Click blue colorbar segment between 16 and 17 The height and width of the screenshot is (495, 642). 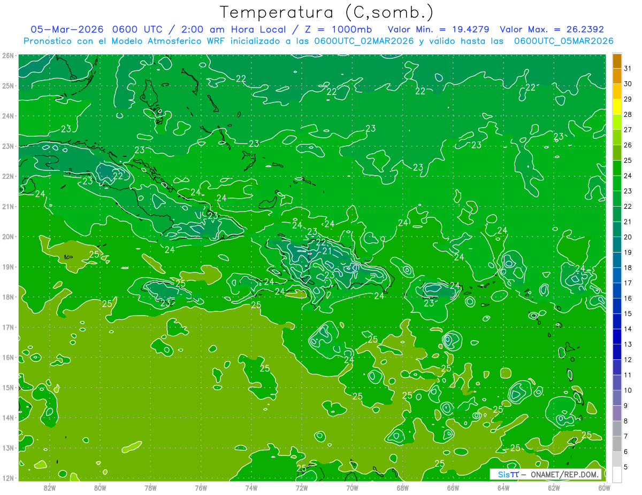pyautogui.click(x=617, y=290)
